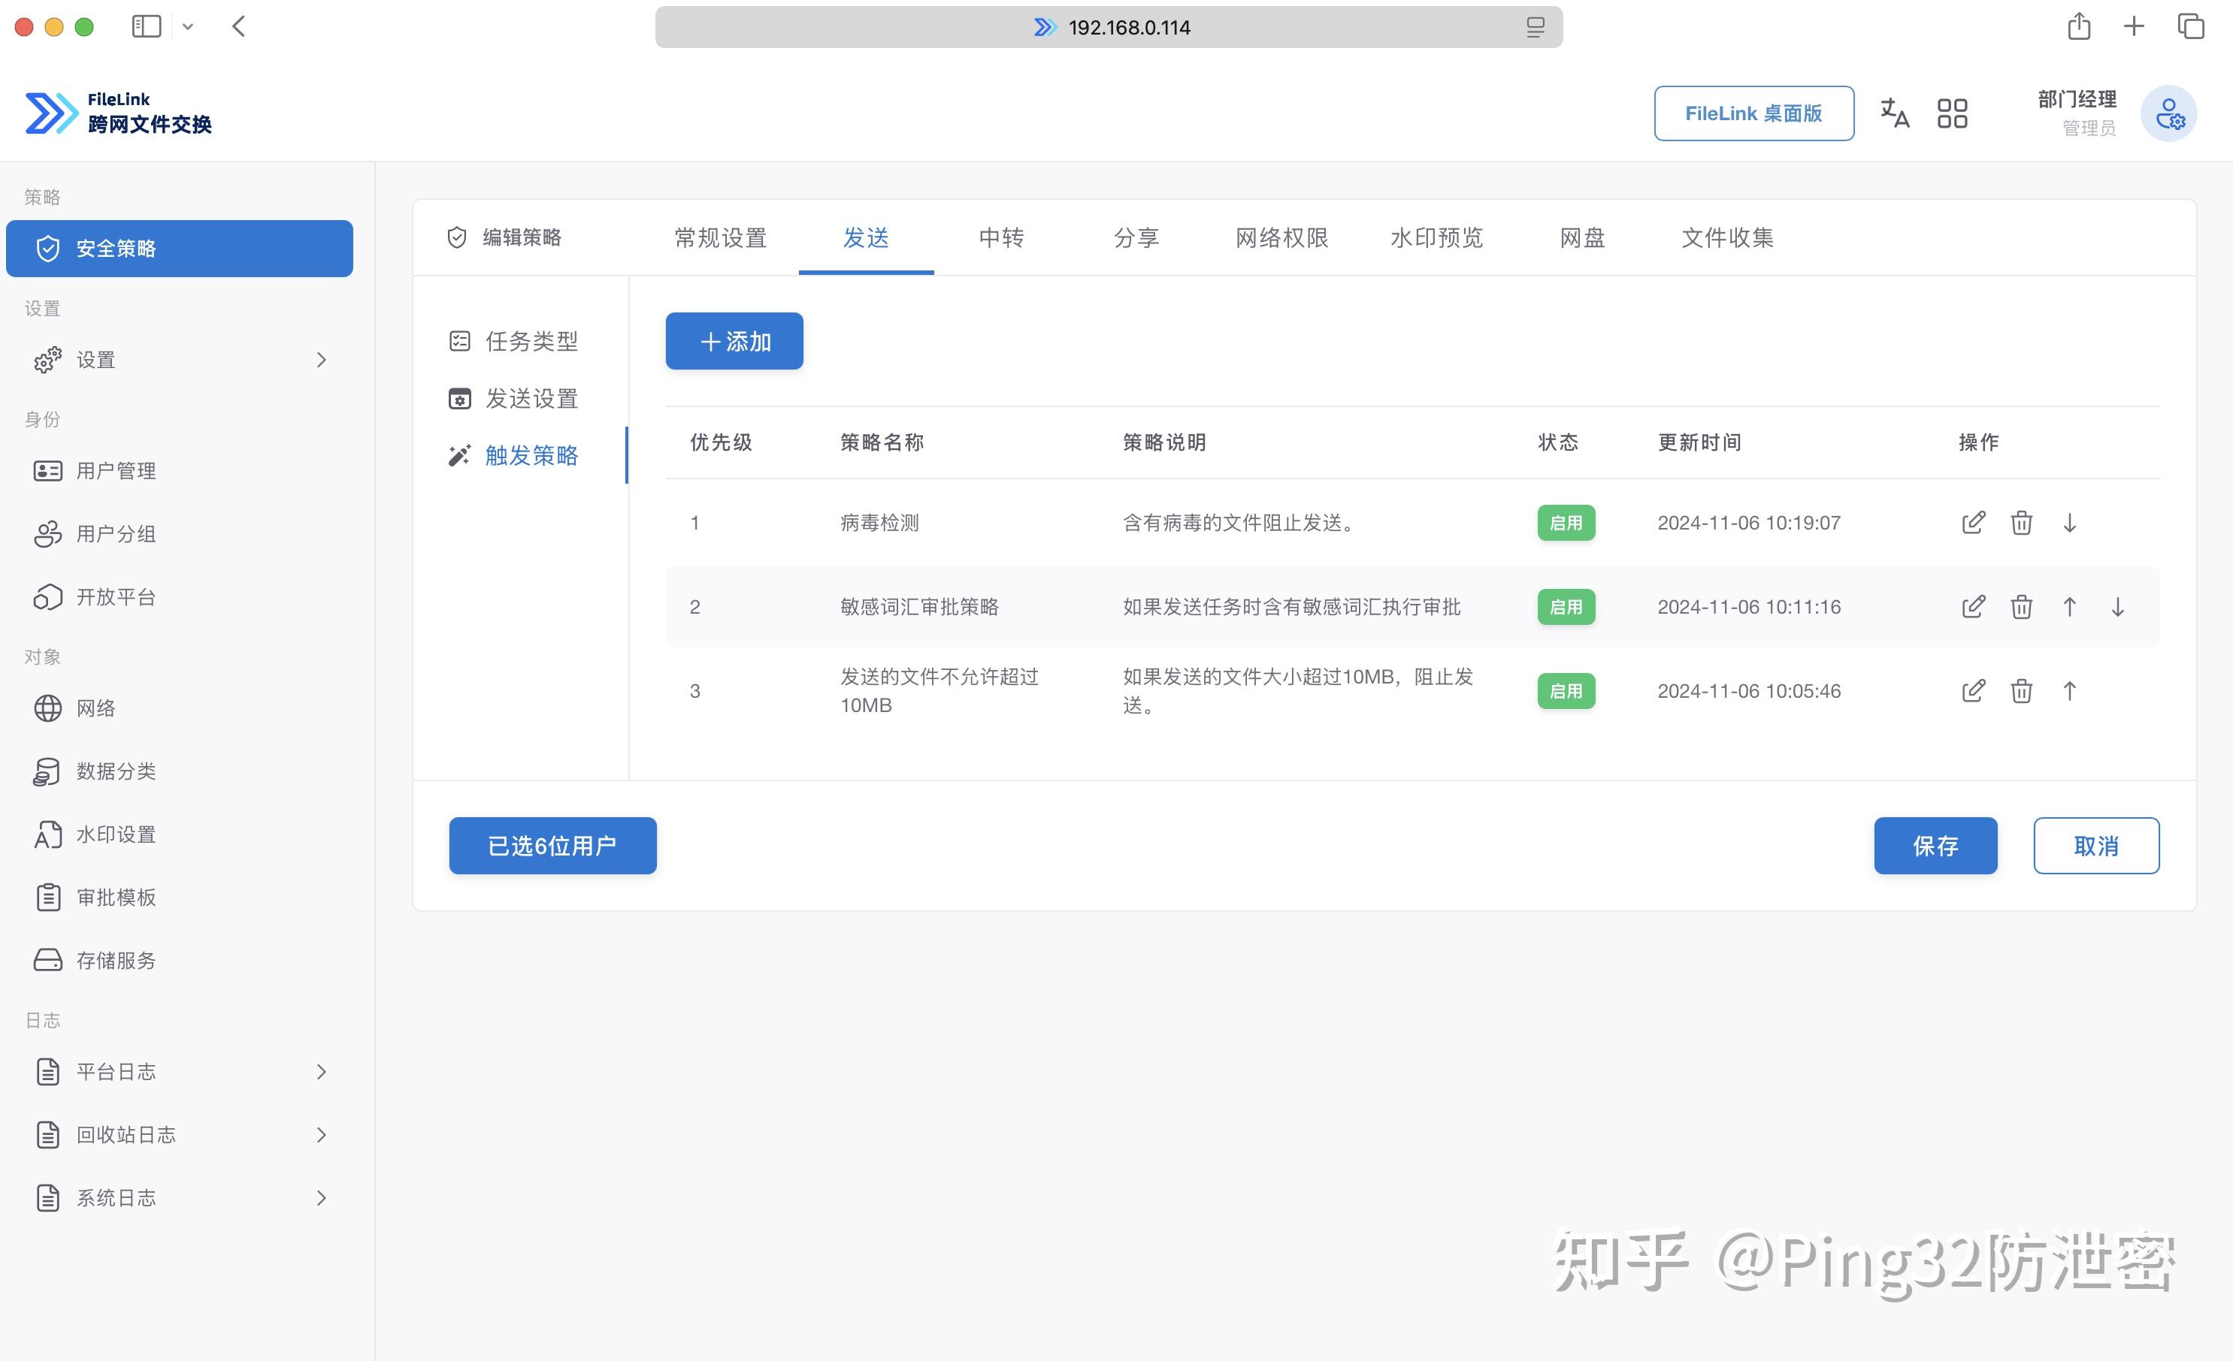Click the 取消 button

pos(2096,846)
